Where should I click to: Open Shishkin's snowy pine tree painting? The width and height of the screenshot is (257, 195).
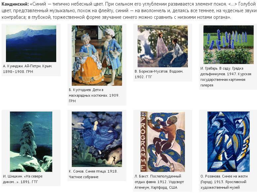point(31,142)
